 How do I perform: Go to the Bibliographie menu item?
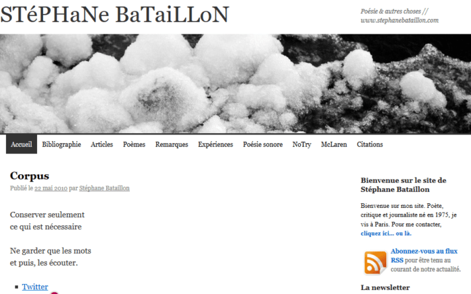pos(61,145)
